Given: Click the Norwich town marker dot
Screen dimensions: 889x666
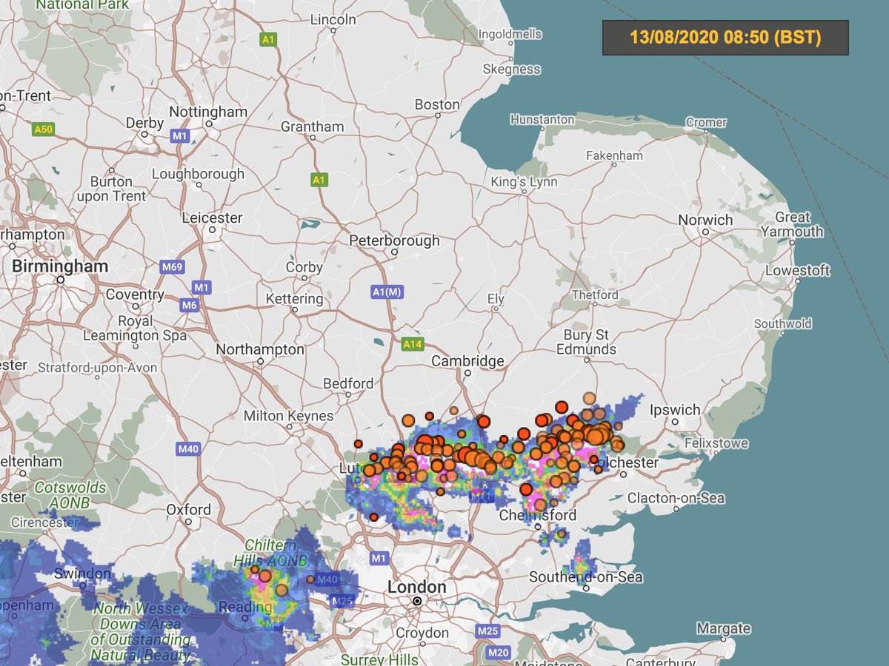Looking at the screenshot, I should pyautogui.click(x=705, y=232).
